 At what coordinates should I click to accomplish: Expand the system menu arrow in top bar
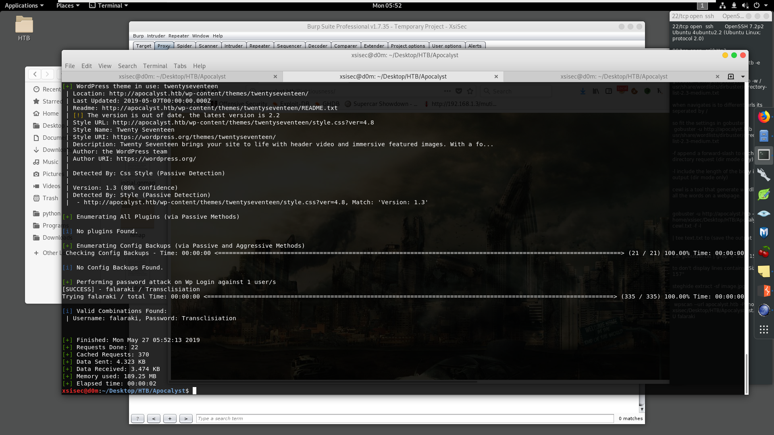click(x=766, y=6)
